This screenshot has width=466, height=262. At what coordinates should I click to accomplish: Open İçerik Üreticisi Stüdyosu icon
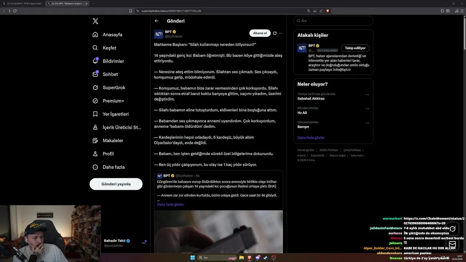pyautogui.click(x=95, y=127)
